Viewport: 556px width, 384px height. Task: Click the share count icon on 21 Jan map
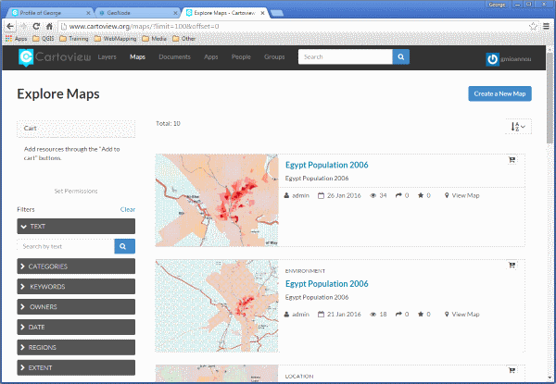click(398, 315)
